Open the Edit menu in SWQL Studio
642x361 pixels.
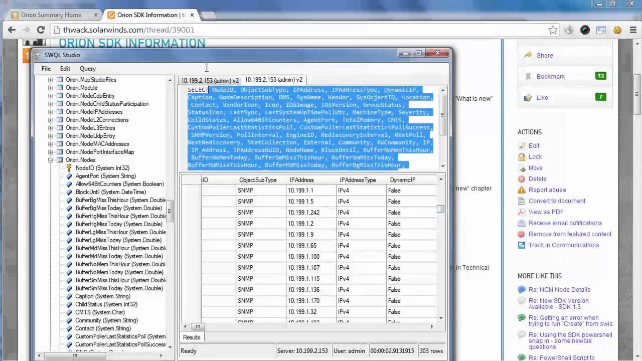(x=65, y=69)
